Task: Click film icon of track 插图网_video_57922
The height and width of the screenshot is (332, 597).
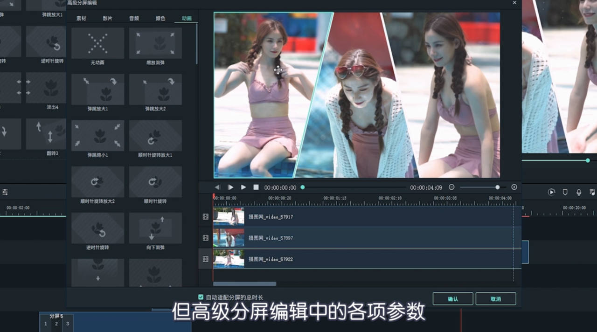Action: point(205,259)
